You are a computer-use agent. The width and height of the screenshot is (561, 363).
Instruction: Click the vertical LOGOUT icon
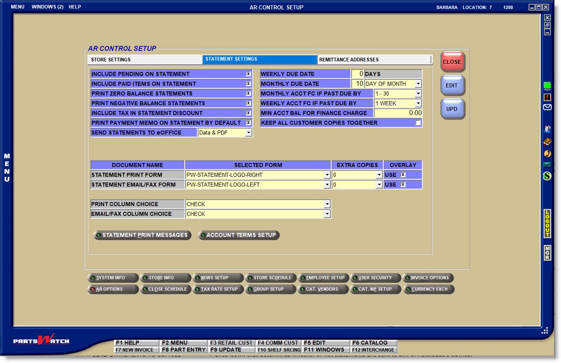(x=547, y=223)
